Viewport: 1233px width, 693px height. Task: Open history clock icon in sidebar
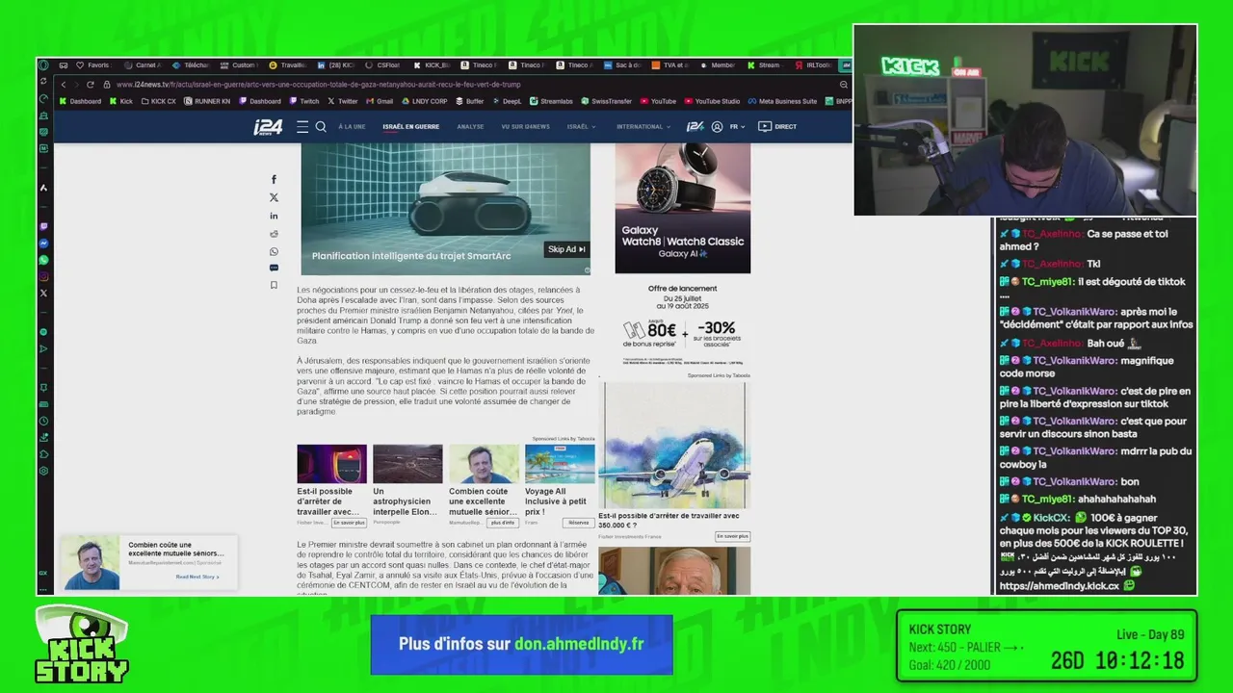pos(43,421)
